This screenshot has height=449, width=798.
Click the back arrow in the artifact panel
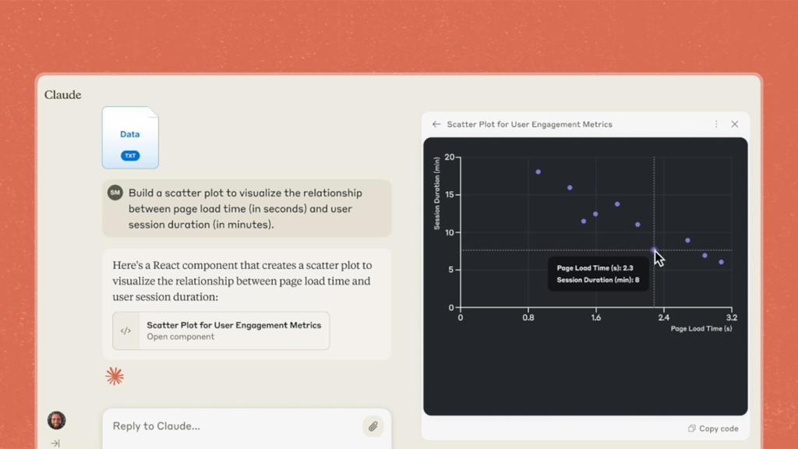point(436,124)
